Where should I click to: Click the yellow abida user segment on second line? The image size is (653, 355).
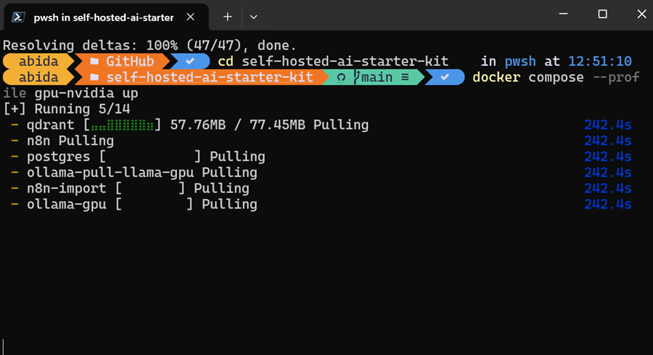[x=38, y=78]
